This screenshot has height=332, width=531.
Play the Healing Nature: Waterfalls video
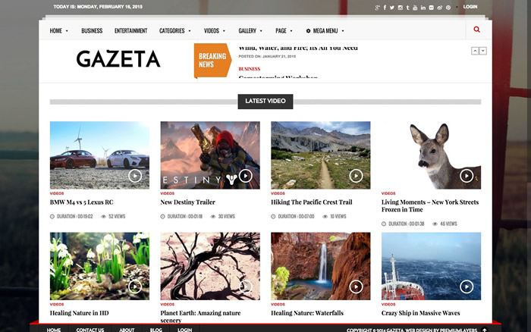[x=356, y=287]
